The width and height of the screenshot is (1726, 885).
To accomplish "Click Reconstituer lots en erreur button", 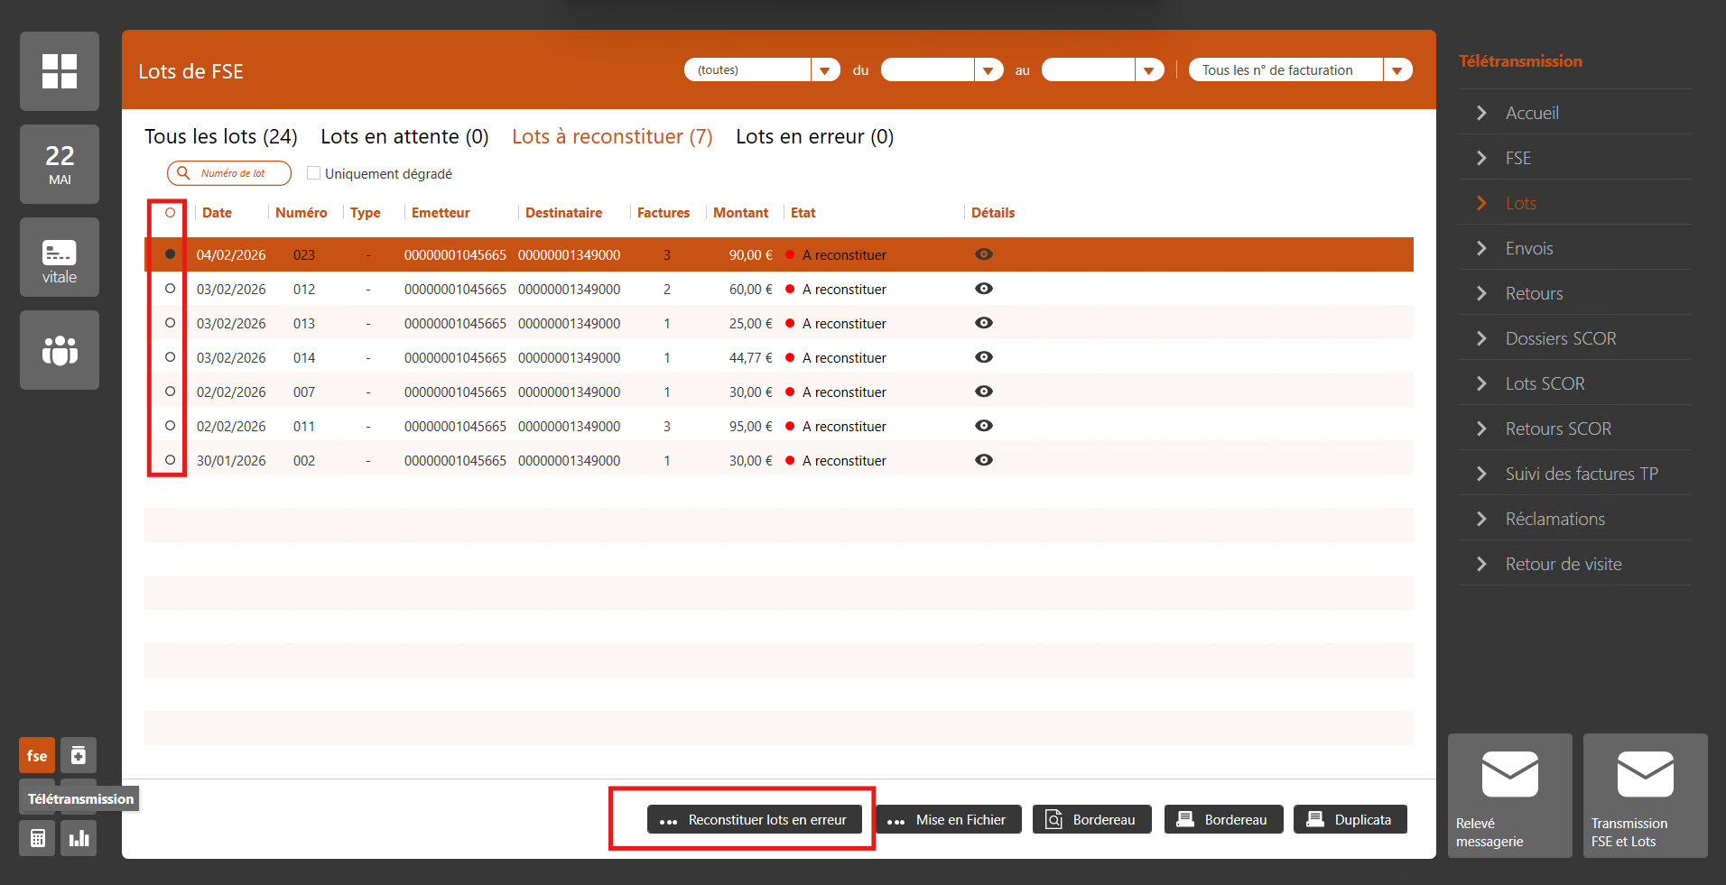I will coord(755,819).
